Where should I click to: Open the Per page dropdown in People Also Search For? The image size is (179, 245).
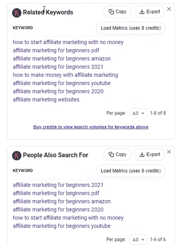pyautogui.click(x=138, y=240)
